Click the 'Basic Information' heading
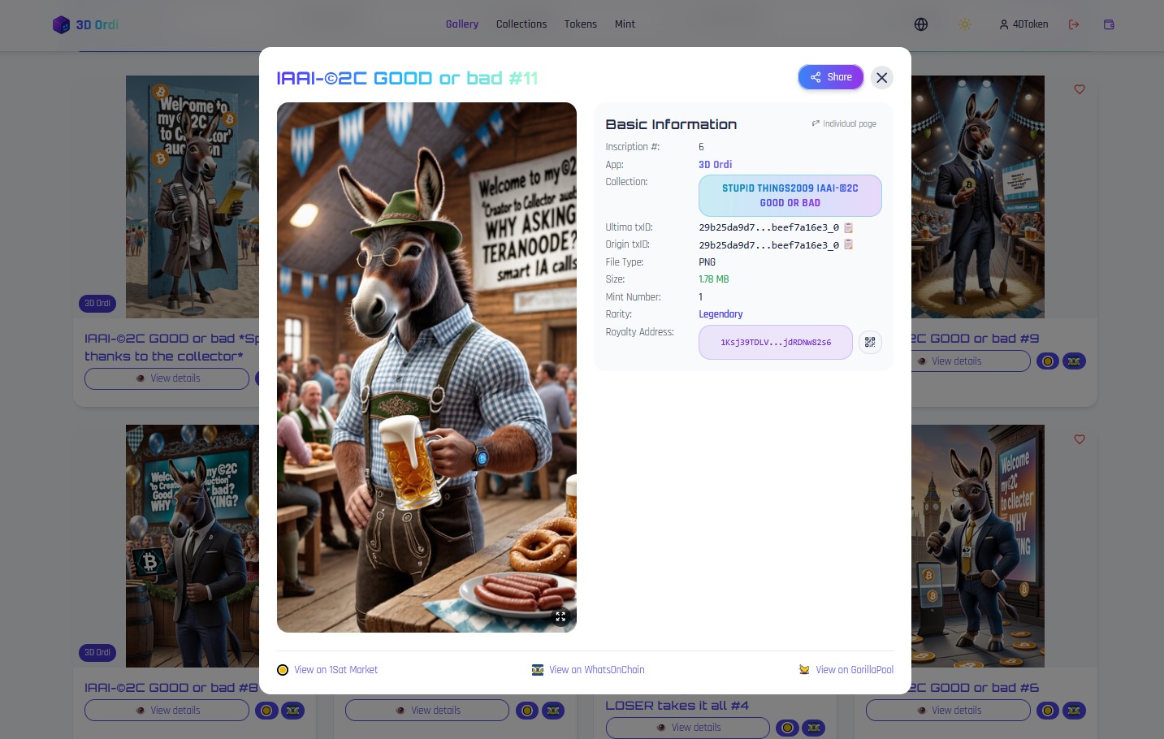Viewport: 1164px width, 739px height. [671, 124]
